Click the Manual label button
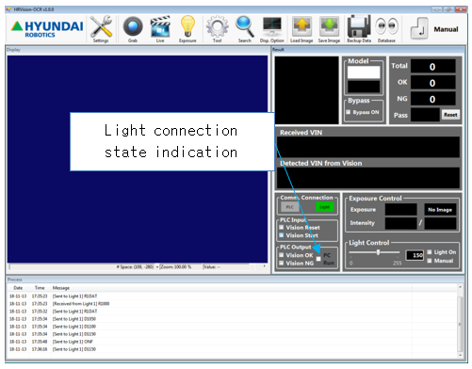Screen dimensions: 472x369 [x=446, y=29]
